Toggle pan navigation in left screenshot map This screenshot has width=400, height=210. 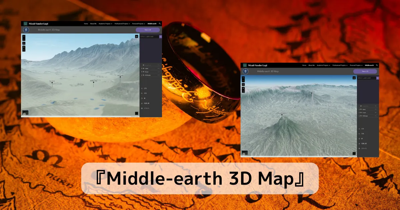tap(24, 47)
